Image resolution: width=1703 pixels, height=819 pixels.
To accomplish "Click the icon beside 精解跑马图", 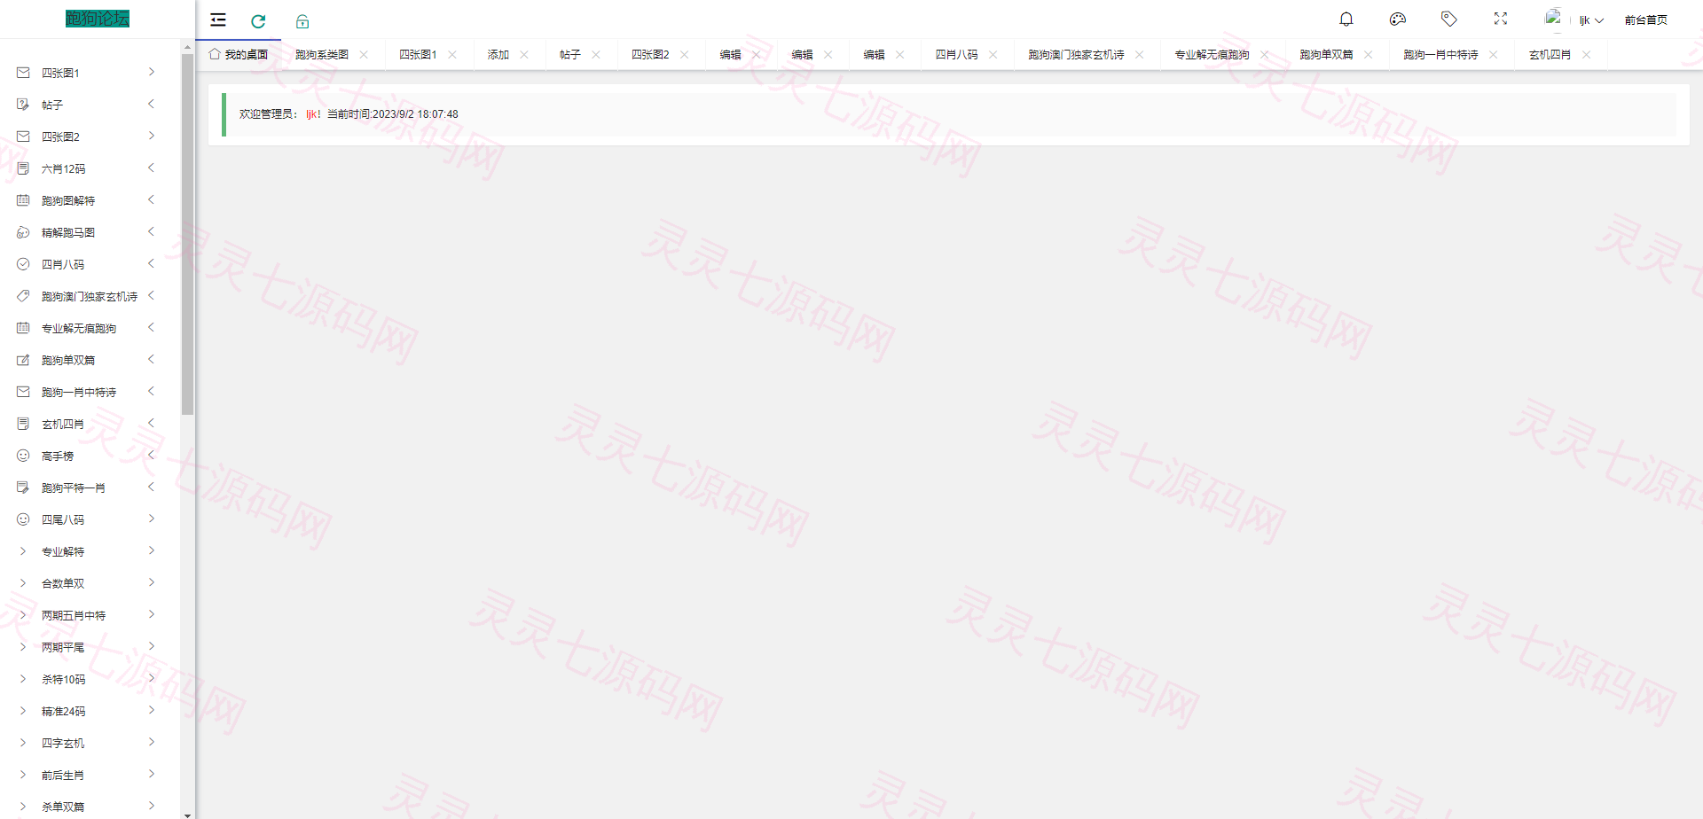I will pyautogui.click(x=23, y=232).
